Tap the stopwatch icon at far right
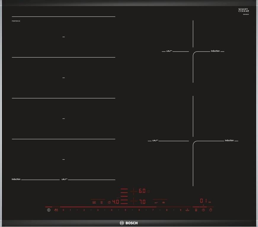Viewport: 258px width, 227px height. 211,210
